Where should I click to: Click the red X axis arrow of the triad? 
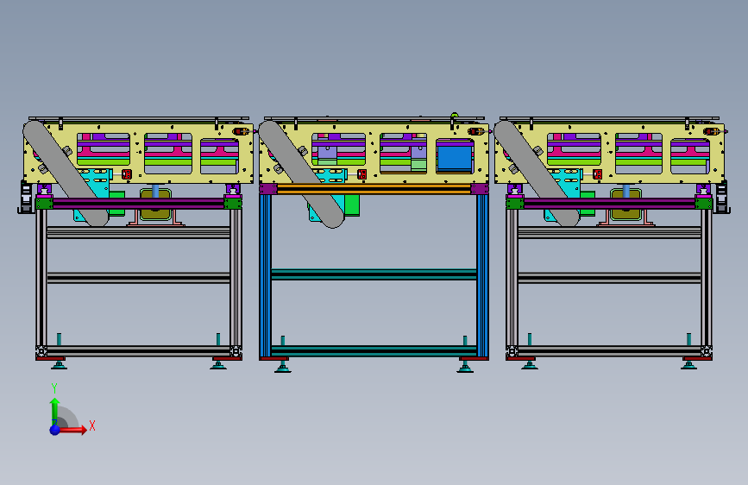tap(72, 430)
